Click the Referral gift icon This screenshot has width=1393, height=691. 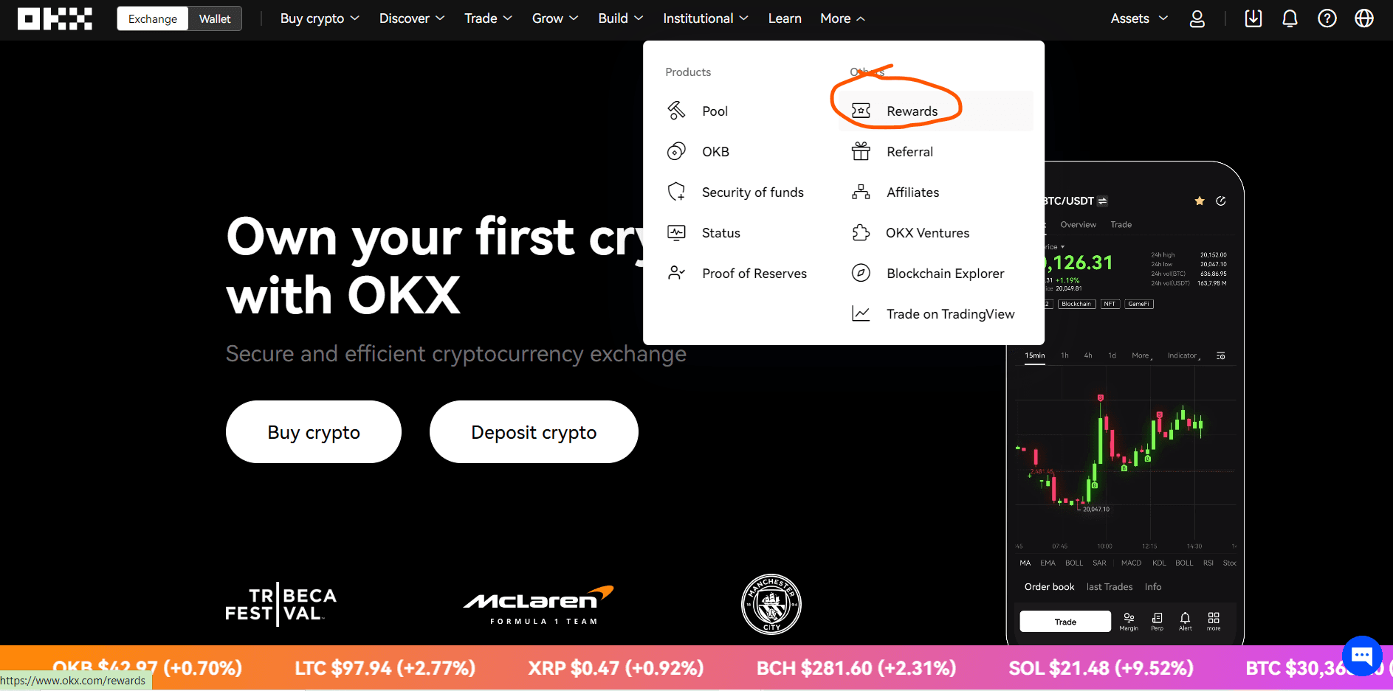861,151
